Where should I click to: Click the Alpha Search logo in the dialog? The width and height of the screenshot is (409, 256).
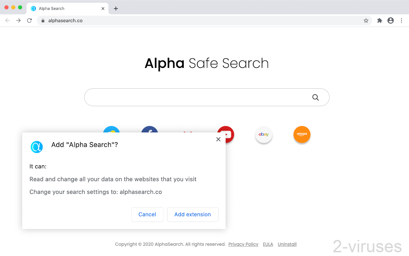point(36,147)
